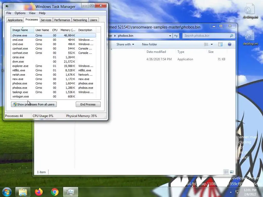
Task: Select phobos.exe process using 1,604 K
Action: click(x=53, y=83)
